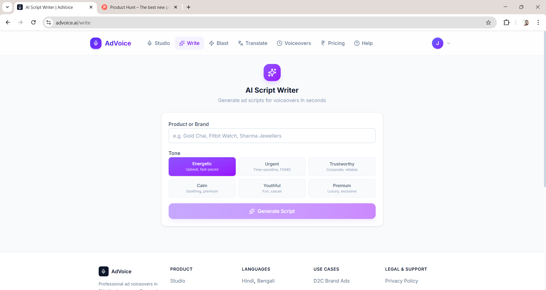Focus the Product or Brand input field
Screen dimensions: 546x290
point(272,136)
